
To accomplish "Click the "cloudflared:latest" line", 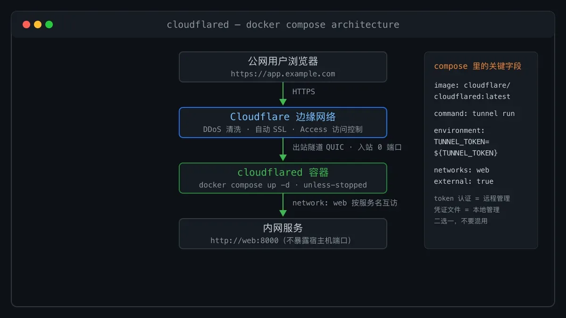I will 472,97.
